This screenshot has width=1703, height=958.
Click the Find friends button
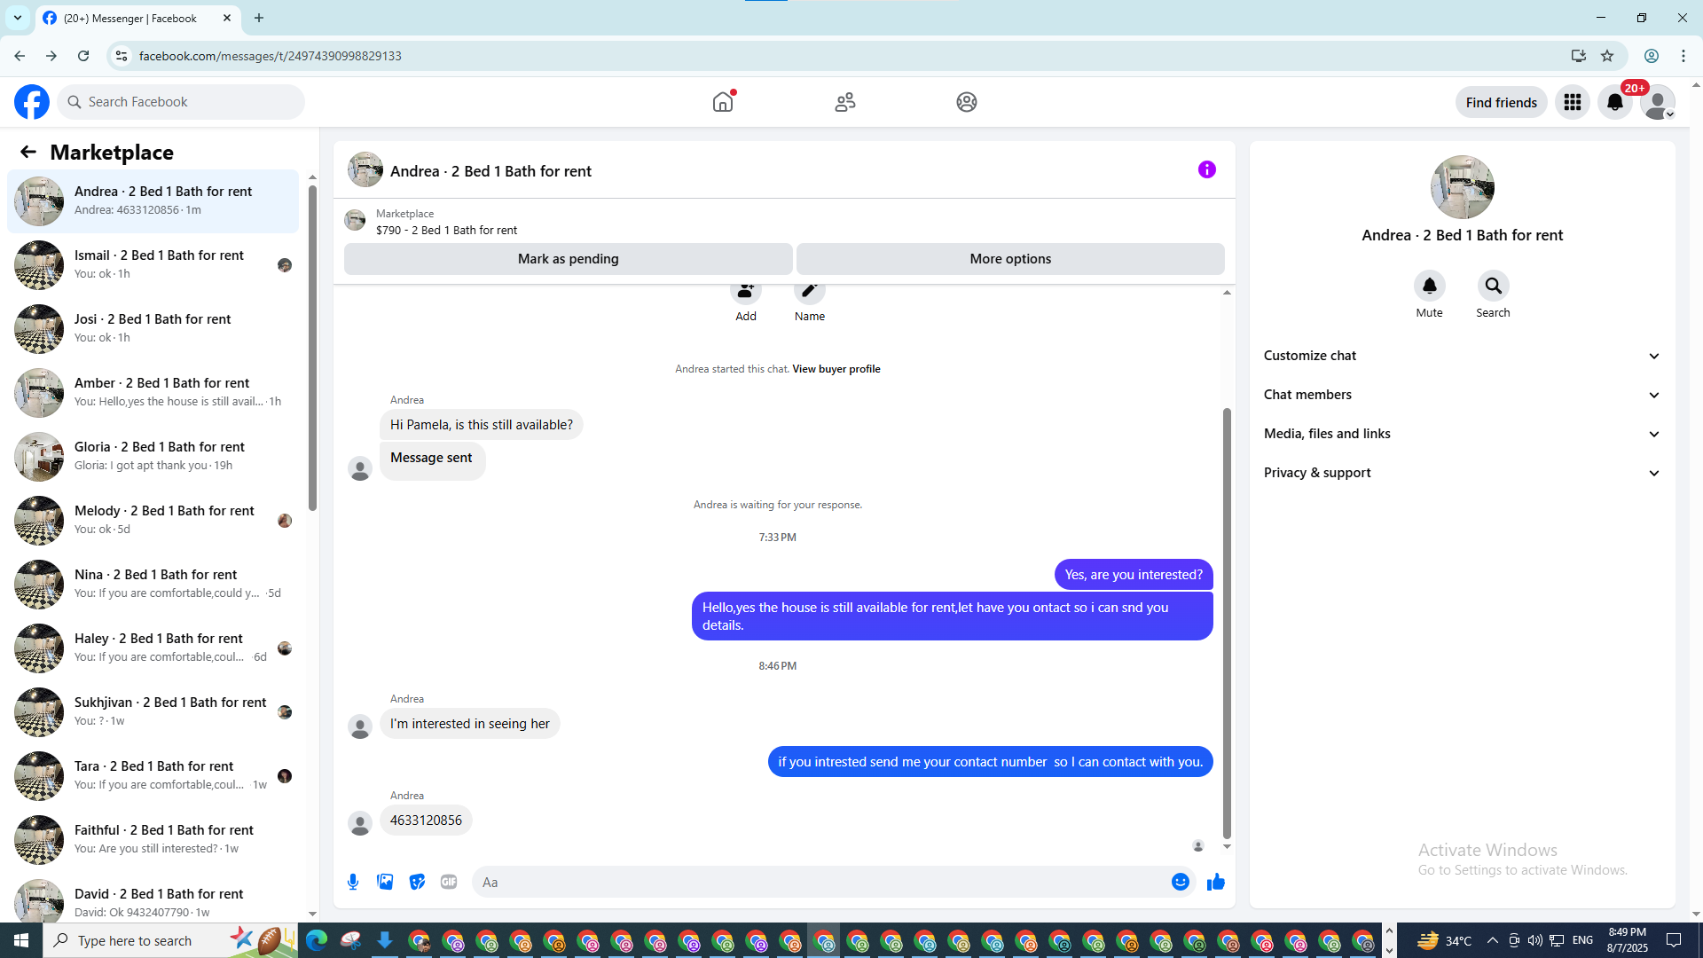tap(1502, 102)
